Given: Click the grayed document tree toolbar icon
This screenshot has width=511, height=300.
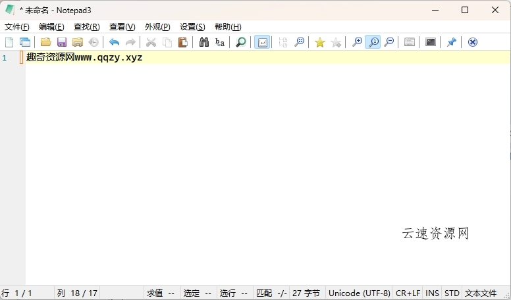Looking at the screenshot, I should (x=283, y=42).
